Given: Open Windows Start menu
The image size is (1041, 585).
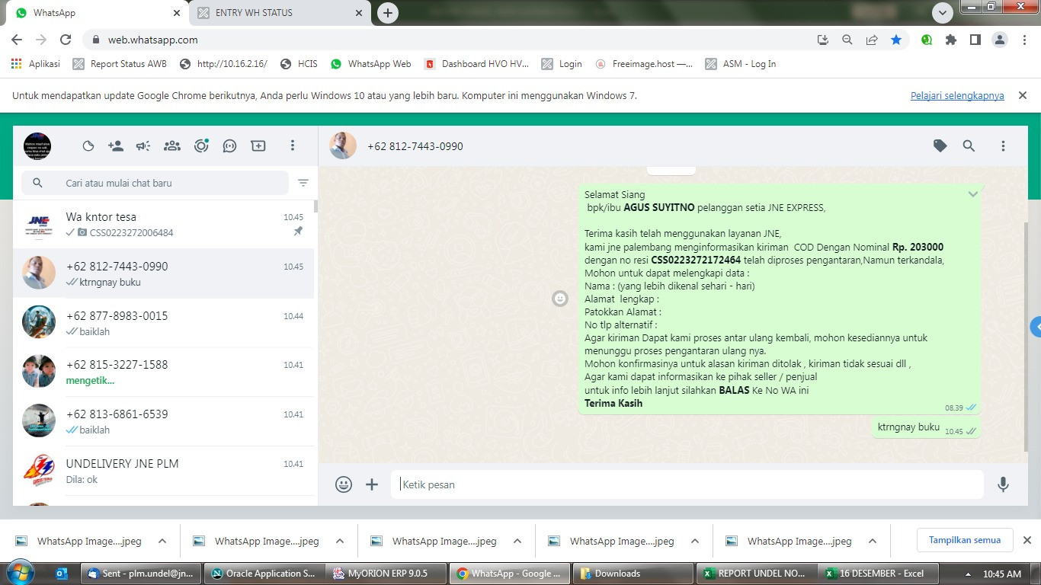Looking at the screenshot, I should click(20, 573).
